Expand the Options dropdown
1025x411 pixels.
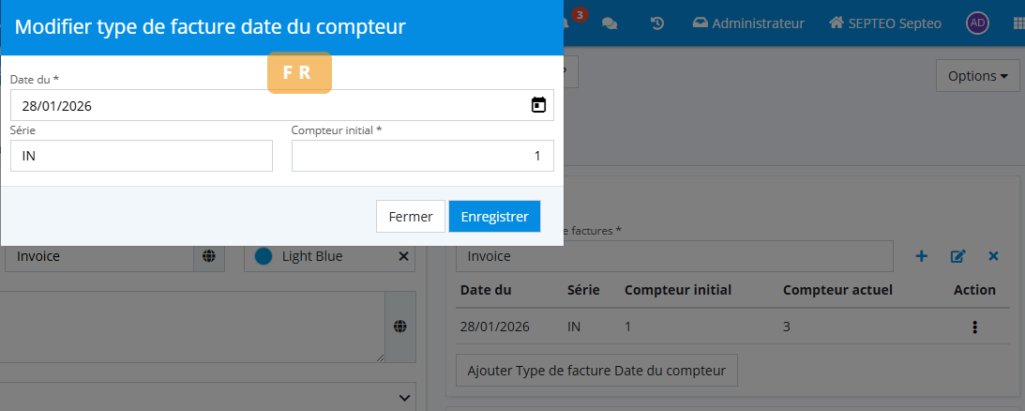pos(977,76)
